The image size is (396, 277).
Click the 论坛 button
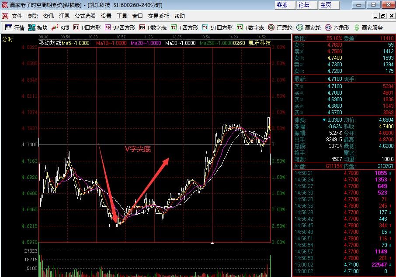click(307, 5)
